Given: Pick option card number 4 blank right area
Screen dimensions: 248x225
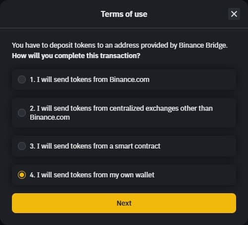Looking at the screenshot, I should pos(195,175).
